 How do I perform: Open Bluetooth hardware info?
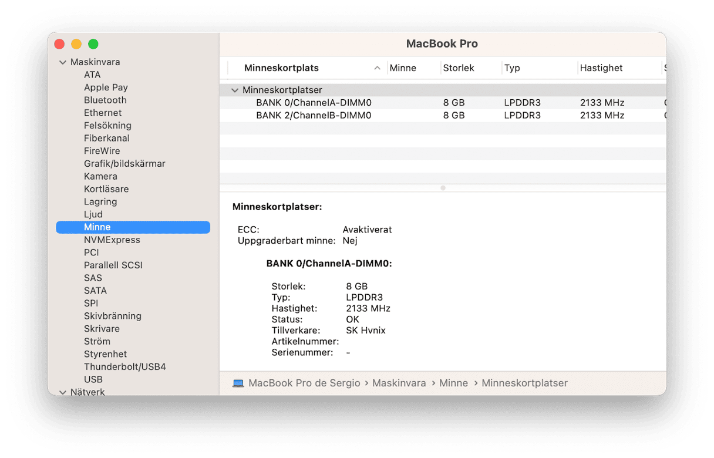pyautogui.click(x=105, y=100)
